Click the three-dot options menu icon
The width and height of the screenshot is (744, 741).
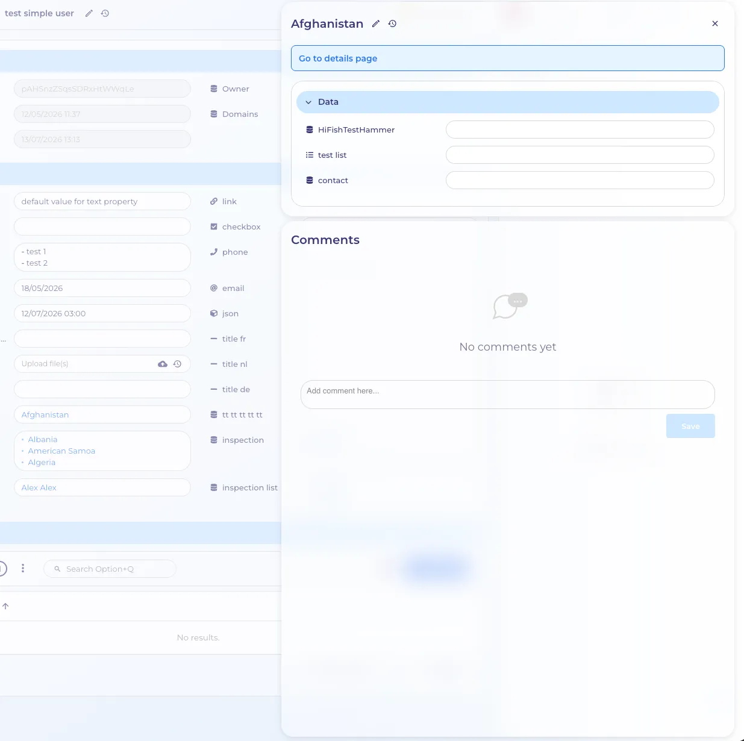click(23, 568)
